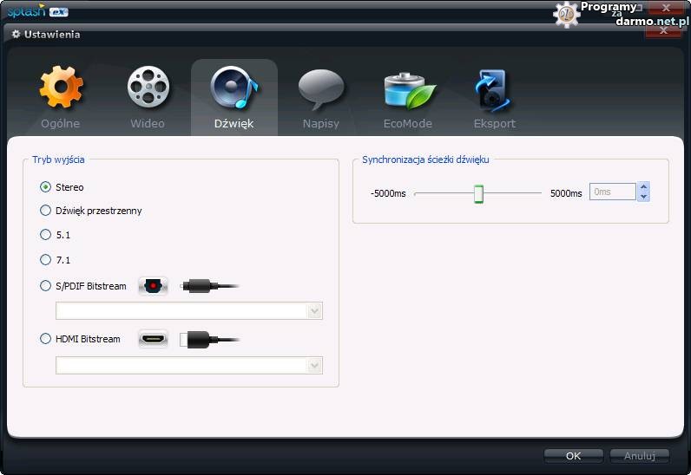The height and width of the screenshot is (475, 691).
Task: Increase audio sync offset with up arrow
Action: 643,187
